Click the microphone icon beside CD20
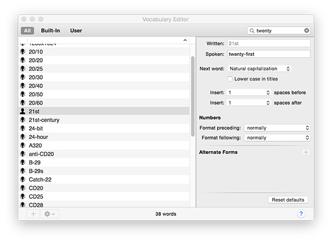Viewport: 332px width, 242px height. [23, 188]
